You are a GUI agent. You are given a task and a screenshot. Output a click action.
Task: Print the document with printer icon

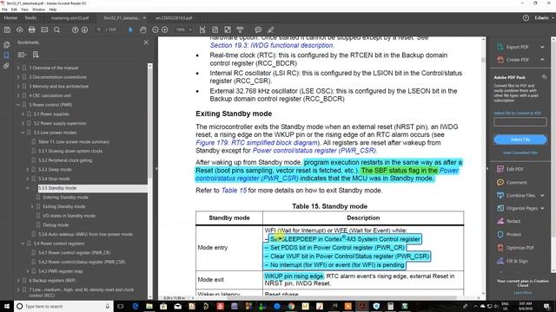32,30
